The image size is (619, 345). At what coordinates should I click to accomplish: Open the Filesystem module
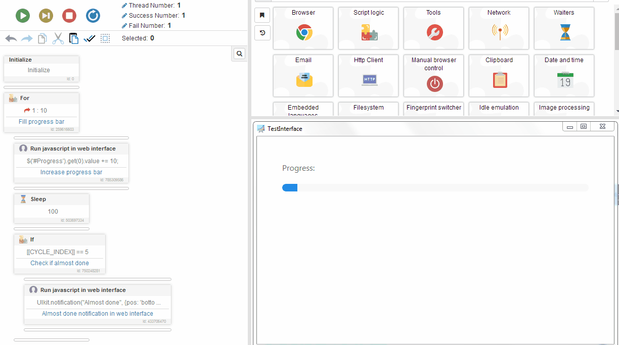pyautogui.click(x=368, y=109)
